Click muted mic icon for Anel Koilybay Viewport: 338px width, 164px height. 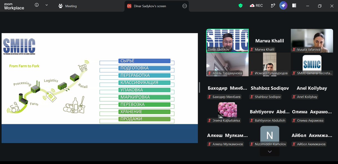[294, 97]
